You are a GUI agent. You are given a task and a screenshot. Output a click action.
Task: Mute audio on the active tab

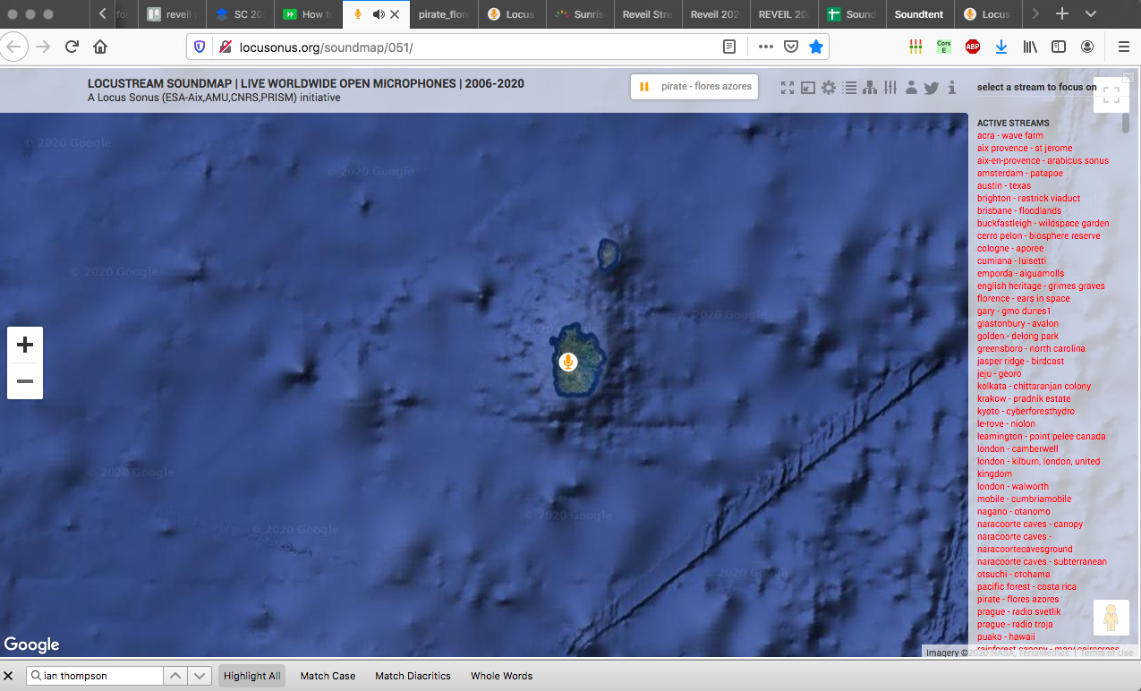pyautogui.click(x=379, y=14)
